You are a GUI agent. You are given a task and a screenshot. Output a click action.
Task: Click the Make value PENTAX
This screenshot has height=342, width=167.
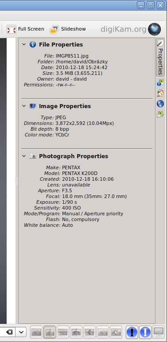click(x=71, y=168)
